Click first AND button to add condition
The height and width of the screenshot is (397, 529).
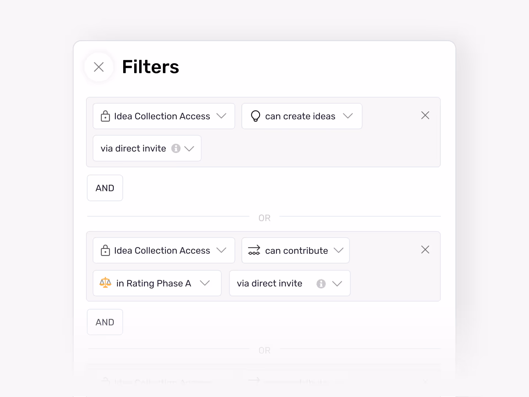pos(105,188)
